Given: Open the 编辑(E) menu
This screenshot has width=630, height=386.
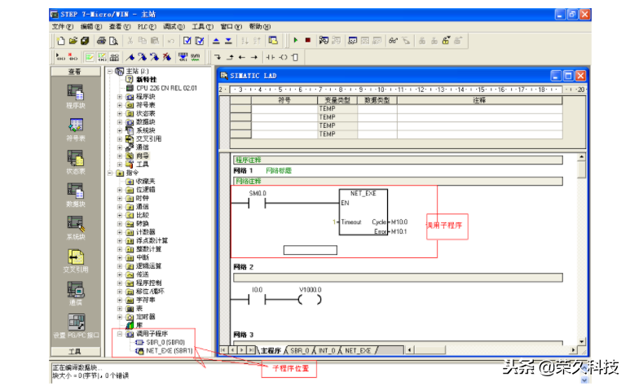Looking at the screenshot, I should (90, 27).
